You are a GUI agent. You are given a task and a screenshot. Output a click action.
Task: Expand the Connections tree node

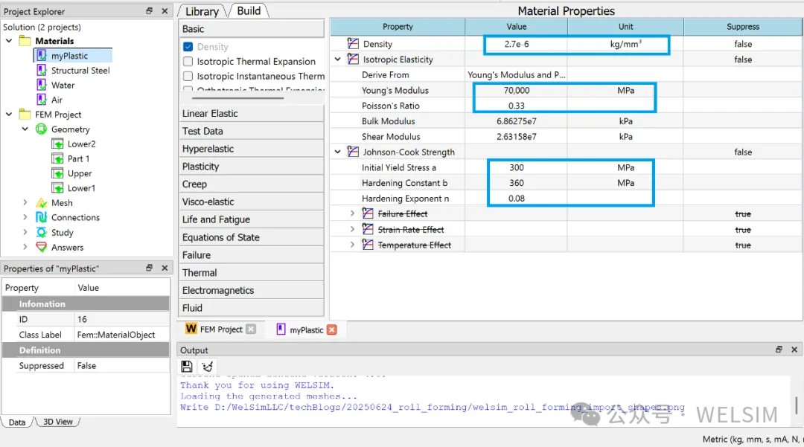(25, 217)
